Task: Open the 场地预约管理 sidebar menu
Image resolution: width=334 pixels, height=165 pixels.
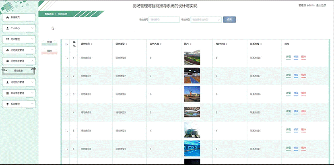Action: pyautogui.click(x=19, y=82)
